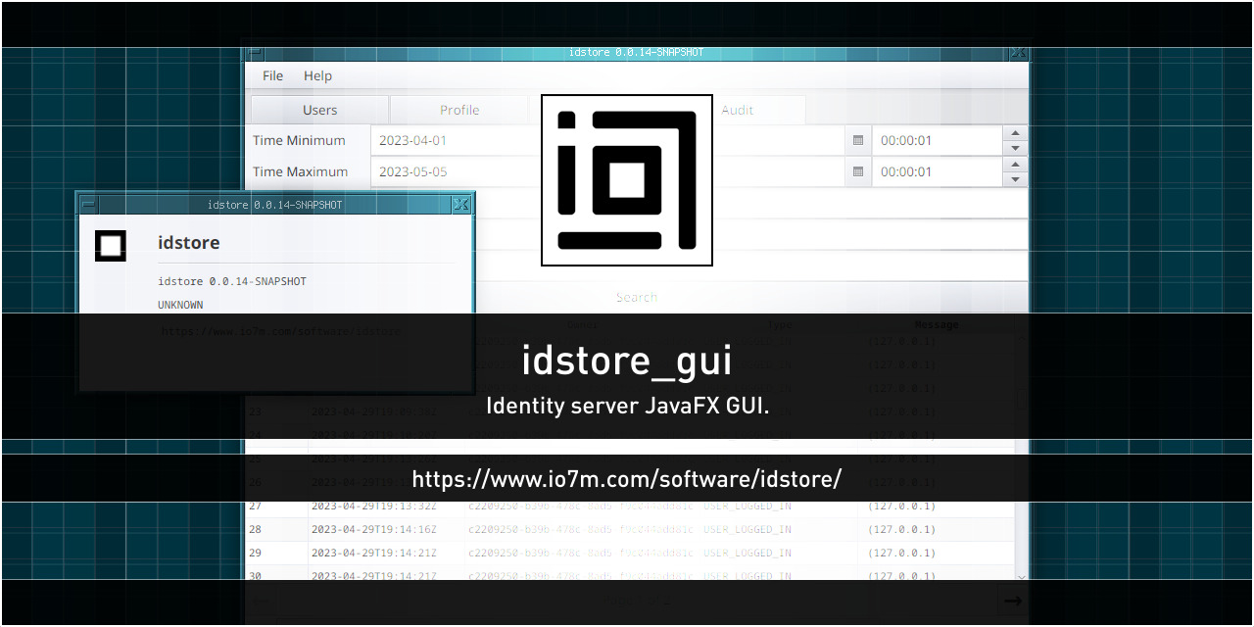Open calendar picker for Time Maximum

tap(858, 171)
